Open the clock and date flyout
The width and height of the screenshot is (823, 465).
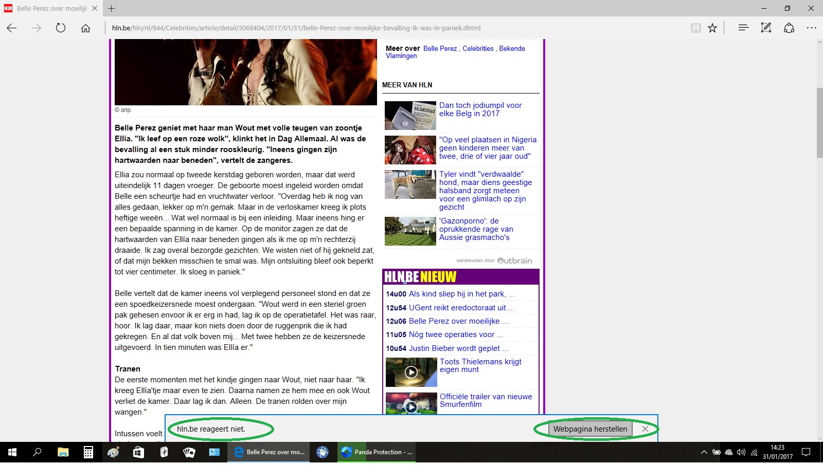777,452
